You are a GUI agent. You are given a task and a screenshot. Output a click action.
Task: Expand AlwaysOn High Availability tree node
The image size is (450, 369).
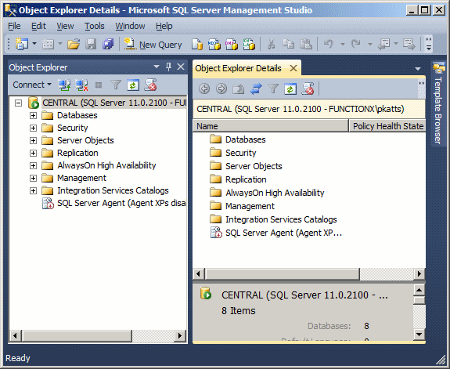click(34, 165)
